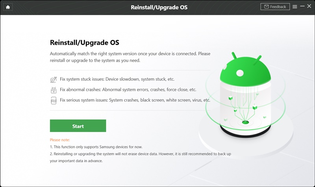Go to the Home screen icon

pyautogui.click(x=8, y=7)
